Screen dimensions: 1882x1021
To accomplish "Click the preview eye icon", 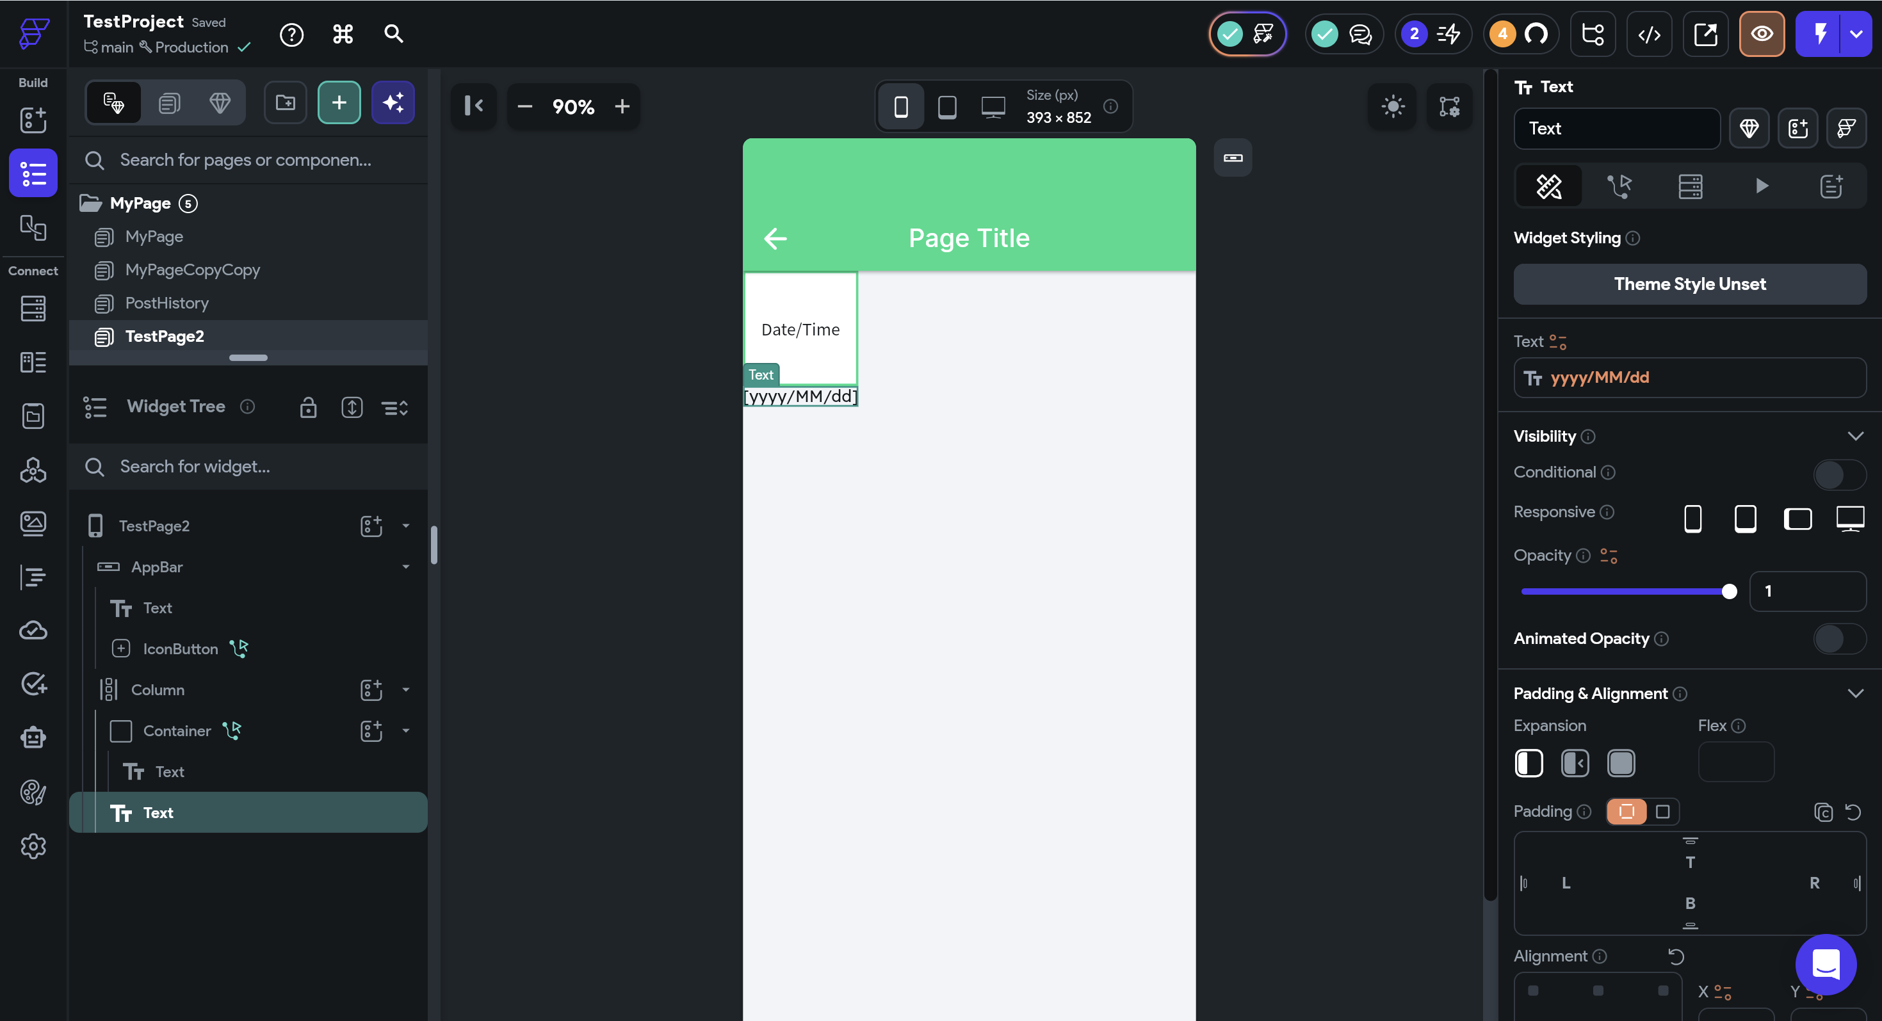I will pos(1761,35).
